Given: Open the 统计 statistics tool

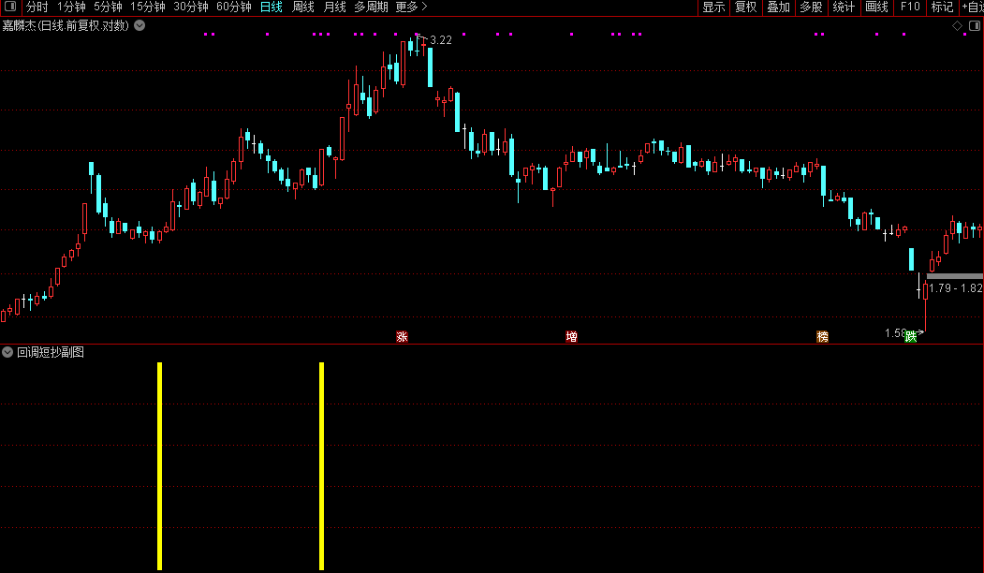Looking at the screenshot, I should (844, 7).
